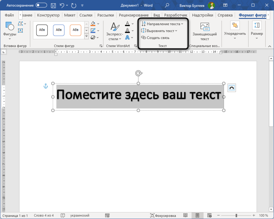Open the Фигуры shapes gallery
This screenshot has width=274, height=219.
[x=10, y=30]
